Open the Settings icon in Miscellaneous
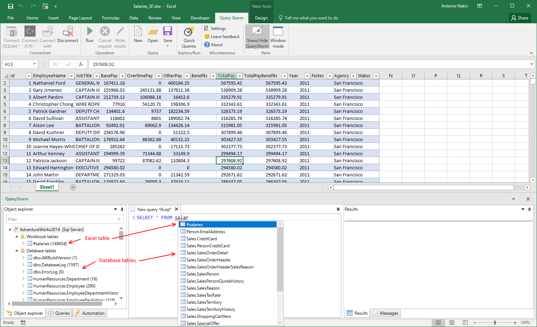This screenshot has height=327, width=537. 215,29
